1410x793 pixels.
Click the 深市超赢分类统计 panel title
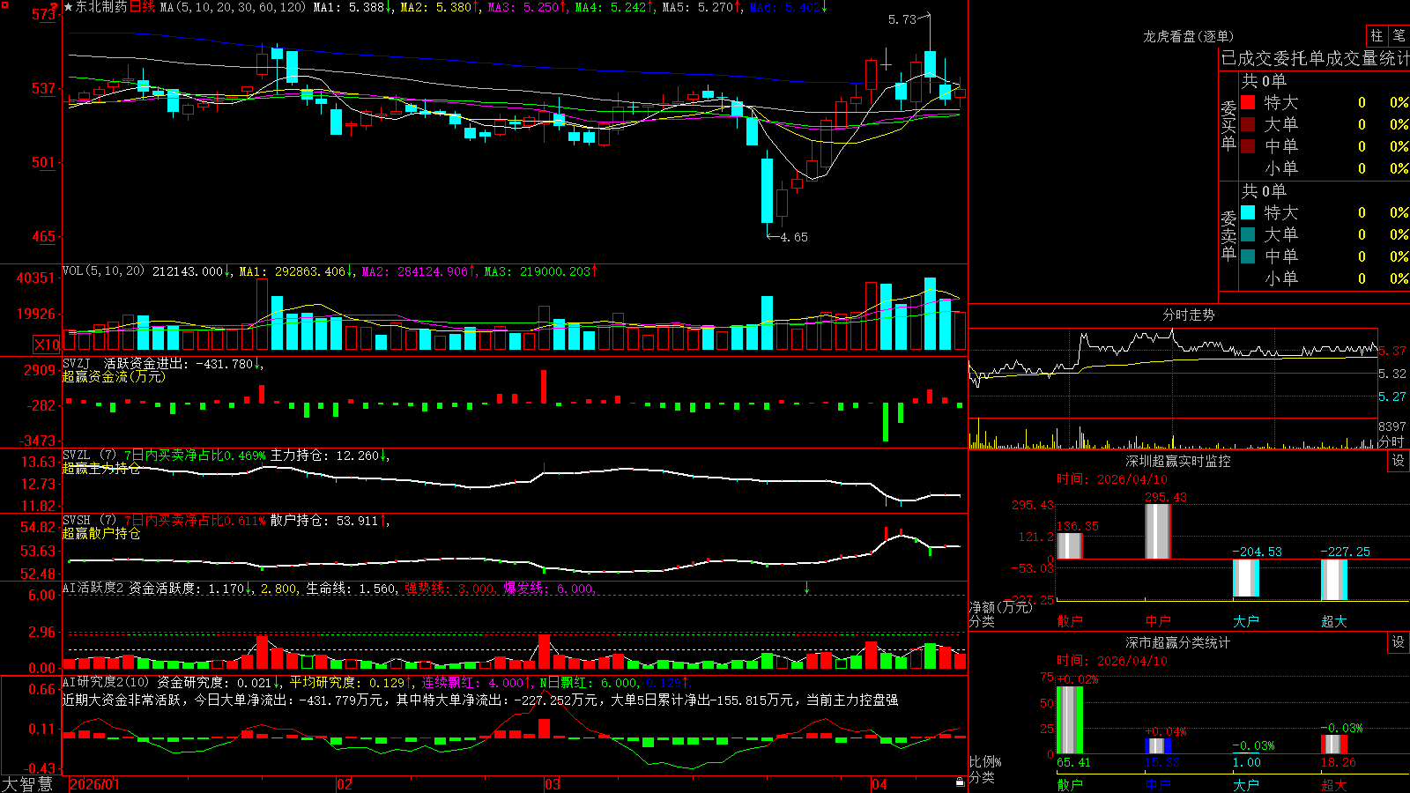click(1178, 642)
